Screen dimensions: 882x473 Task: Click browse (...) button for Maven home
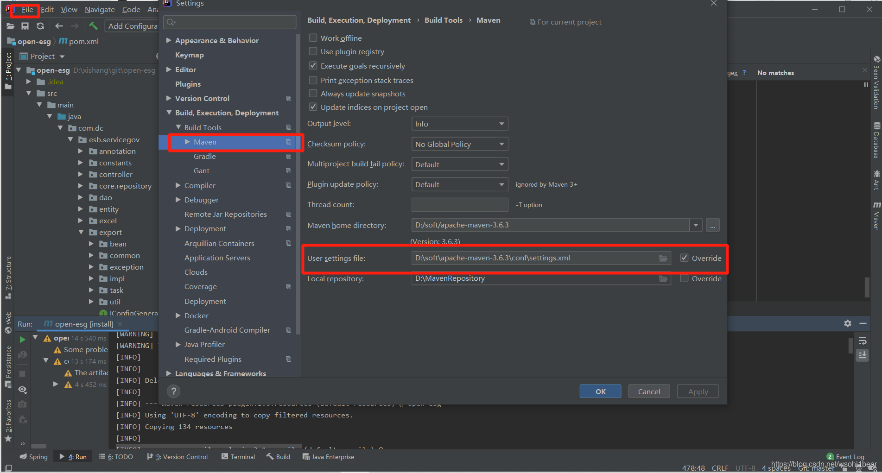tap(713, 225)
